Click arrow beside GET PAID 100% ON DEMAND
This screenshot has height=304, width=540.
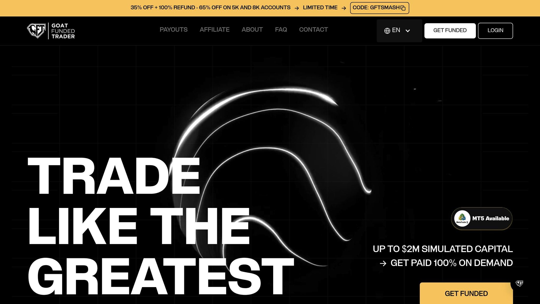(383, 263)
